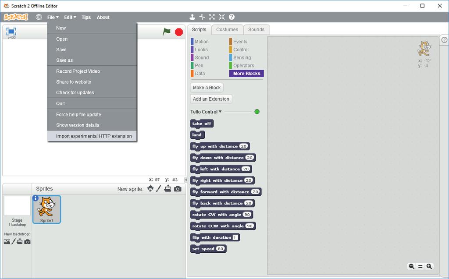
Task: Select the Duplicate stamp tool
Action: (x=192, y=17)
